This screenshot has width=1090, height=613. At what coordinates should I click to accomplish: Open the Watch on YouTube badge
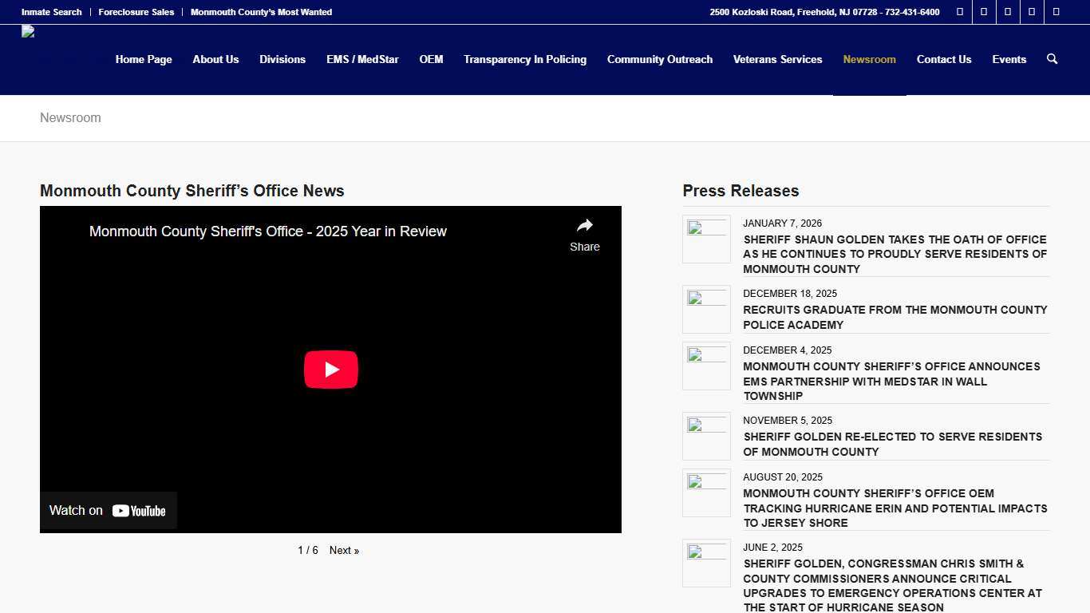pos(109,511)
